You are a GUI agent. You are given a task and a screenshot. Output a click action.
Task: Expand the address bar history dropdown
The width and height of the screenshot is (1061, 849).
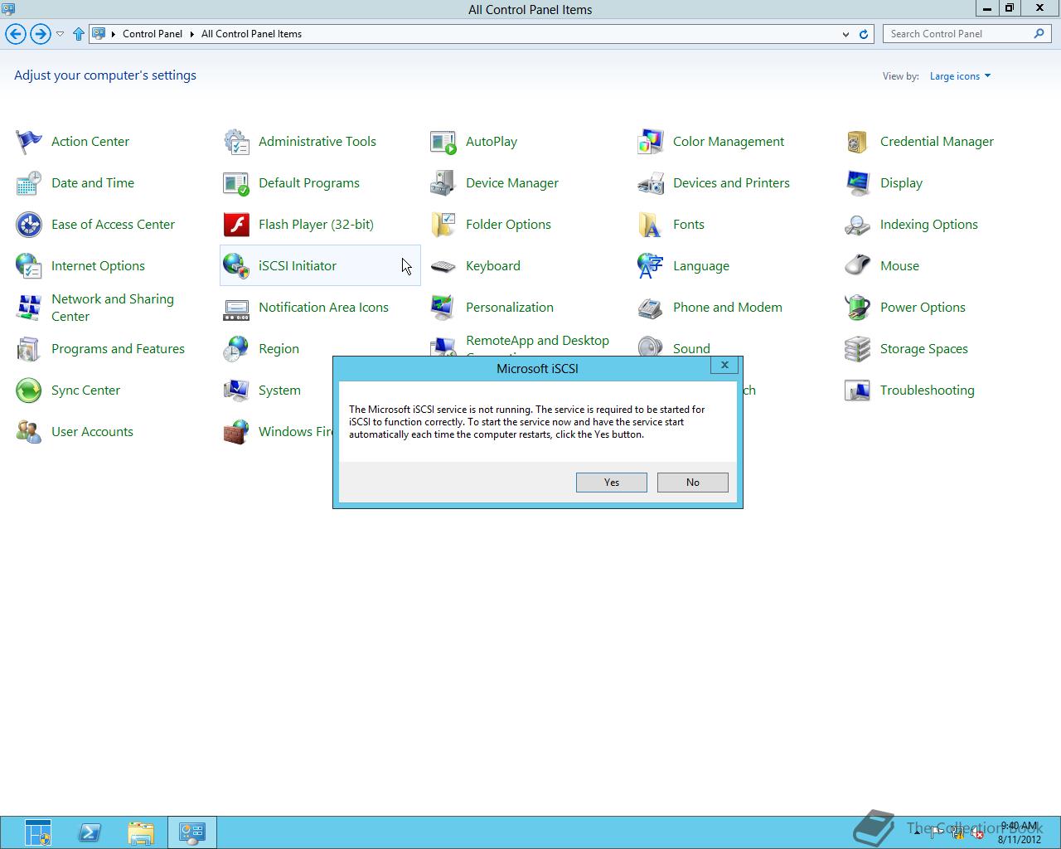[845, 34]
